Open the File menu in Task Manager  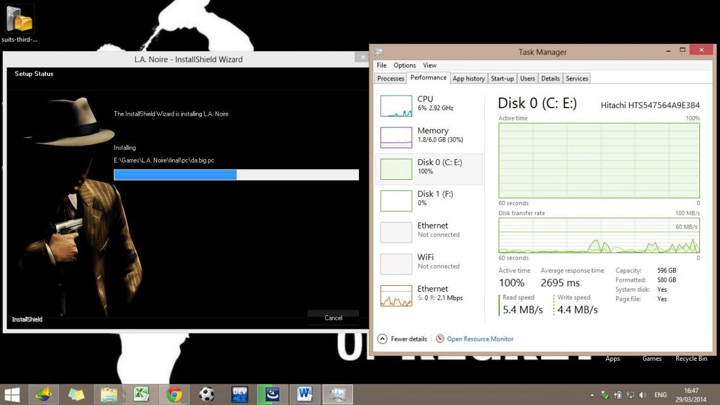click(382, 65)
